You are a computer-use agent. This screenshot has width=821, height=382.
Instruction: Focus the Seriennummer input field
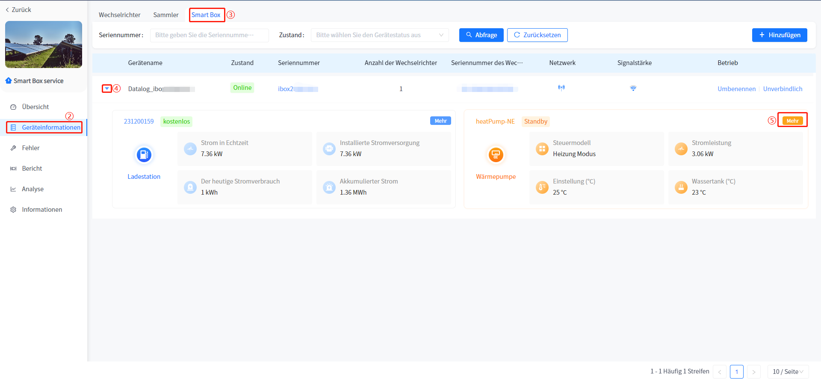coord(210,35)
